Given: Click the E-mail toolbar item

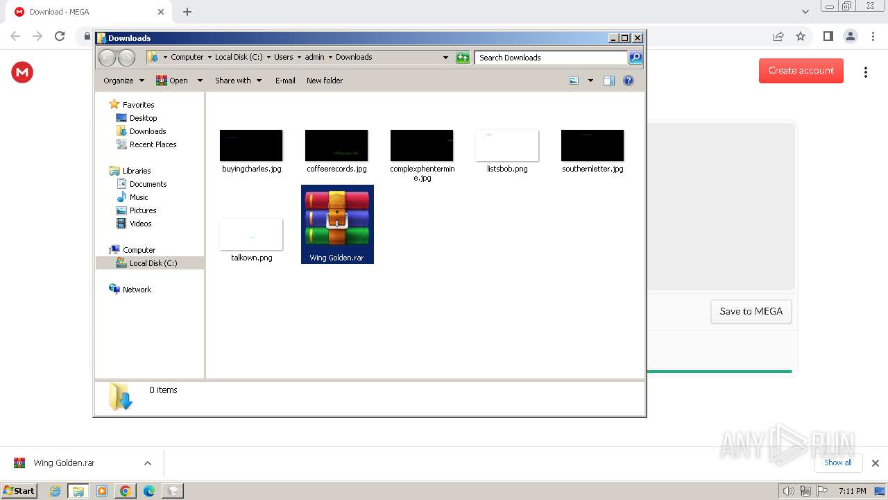Looking at the screenshot, I should click(285, 81).
